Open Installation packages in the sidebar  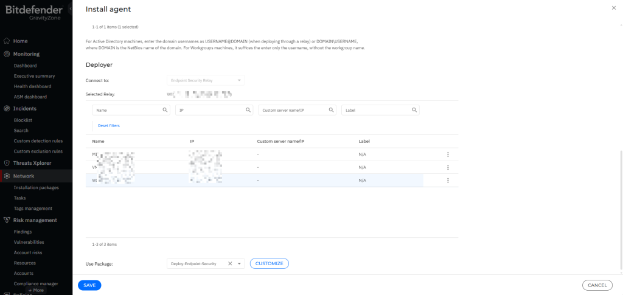pos(37,187)
